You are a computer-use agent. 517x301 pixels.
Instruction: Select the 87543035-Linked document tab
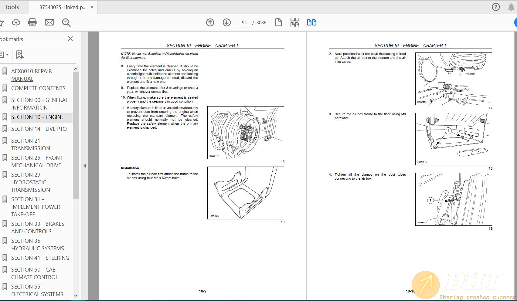(63, 7)
